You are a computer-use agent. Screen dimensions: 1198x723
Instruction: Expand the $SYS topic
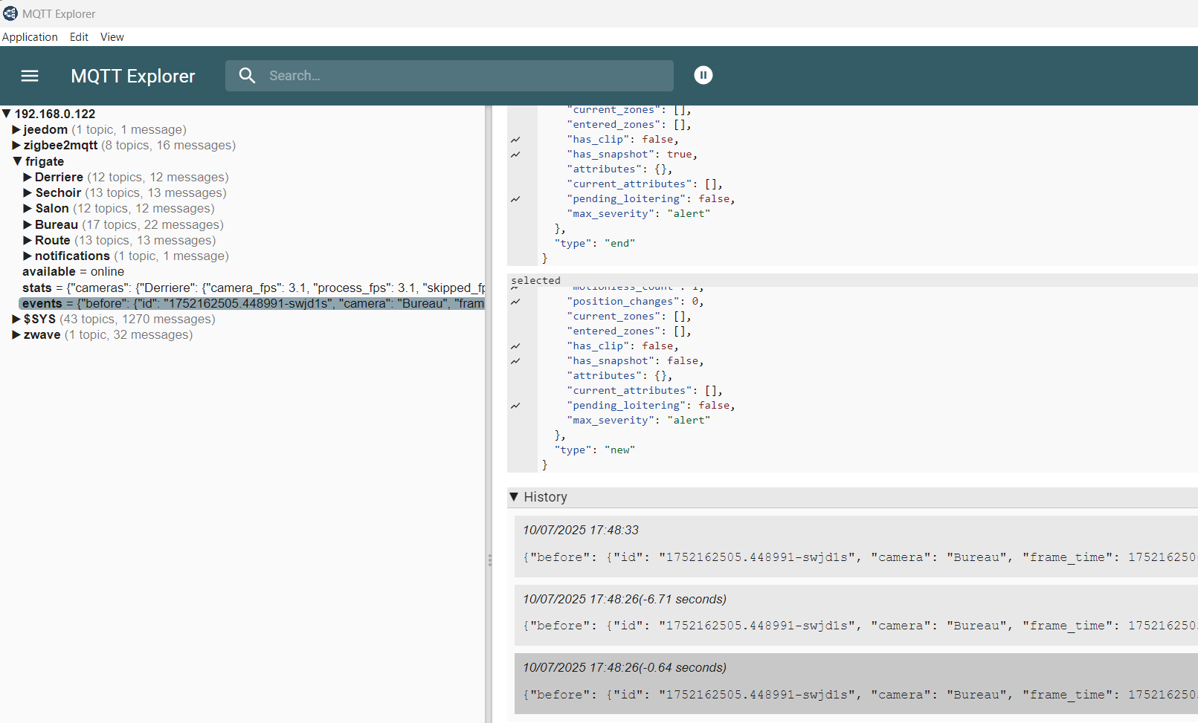(x=16, y=319)
